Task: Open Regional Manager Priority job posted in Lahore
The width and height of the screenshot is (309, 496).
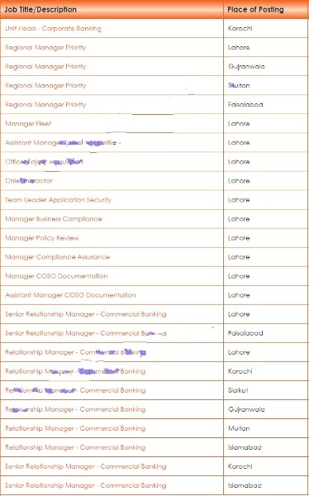Action: pos(45,47)
